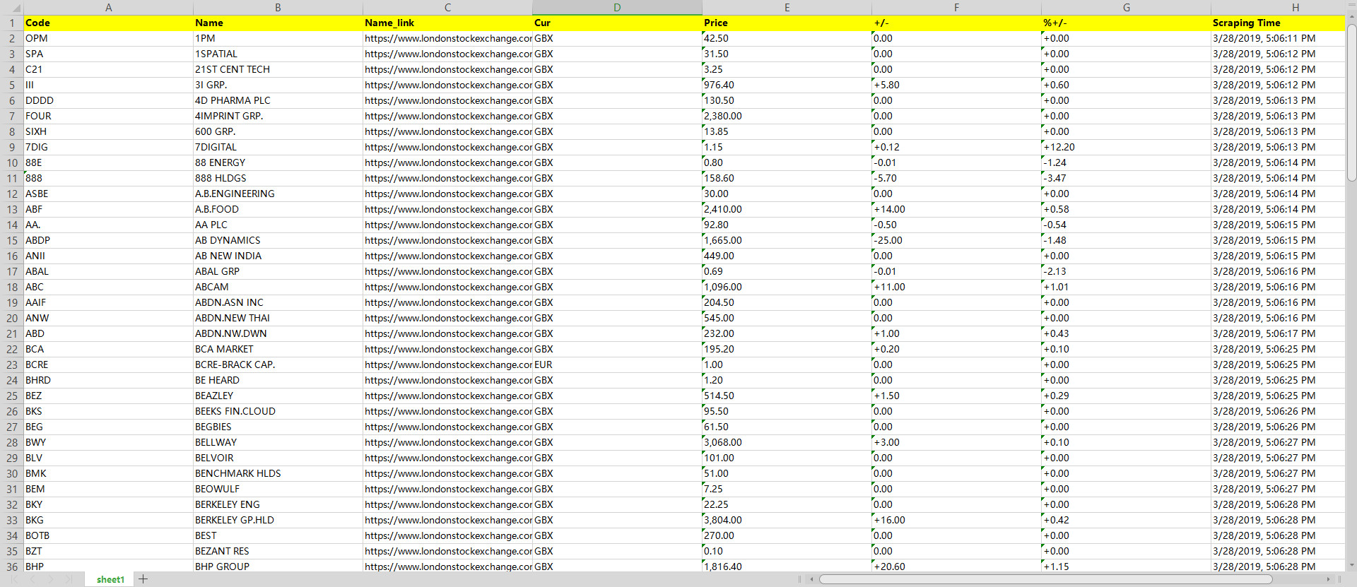The image size is (1357, 587).
Task: Select the 'Code' header cell
Action: (x=108, y=23)
